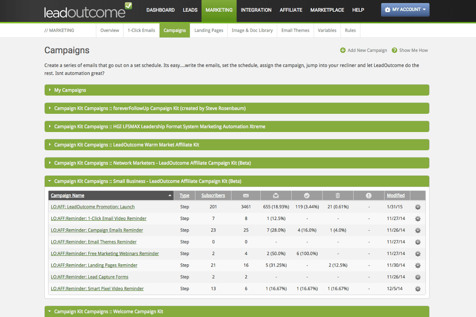Screen dimensions: 476x317
Task: Open the Rules tab
Action: [350, 30]
